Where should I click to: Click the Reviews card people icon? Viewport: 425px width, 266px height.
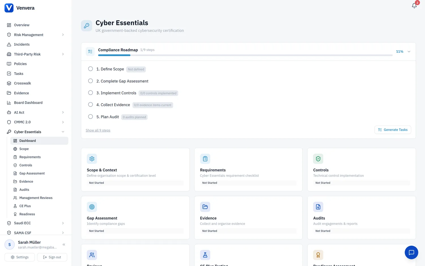click(x=92, y=255)
